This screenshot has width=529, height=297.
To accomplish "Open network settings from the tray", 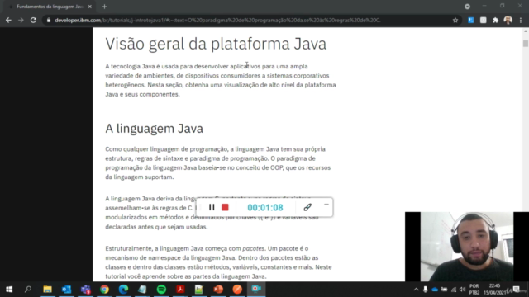I will (454, 290).
